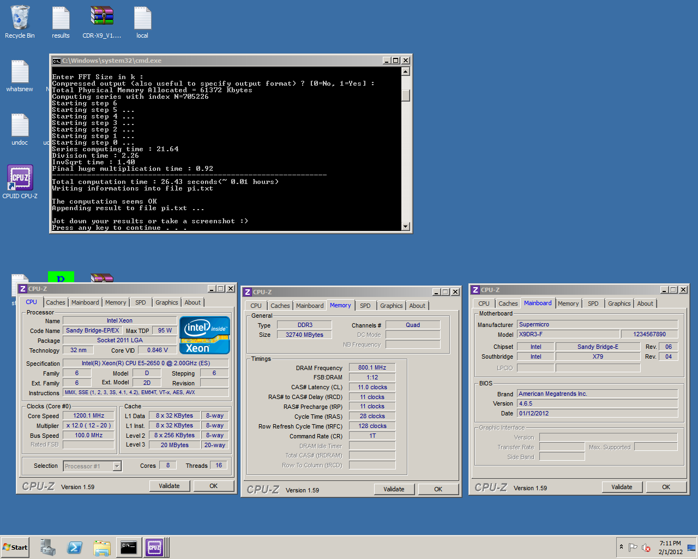Viewport: 698px width, 559px height.
Task: Open CPU tab in middle CPU-Z window
Action: pyautogui.click(x=256, y=306)
